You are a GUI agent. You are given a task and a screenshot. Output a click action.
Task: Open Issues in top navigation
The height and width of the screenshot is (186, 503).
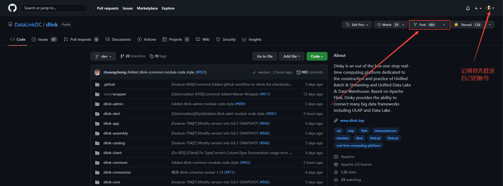(128, 8)
